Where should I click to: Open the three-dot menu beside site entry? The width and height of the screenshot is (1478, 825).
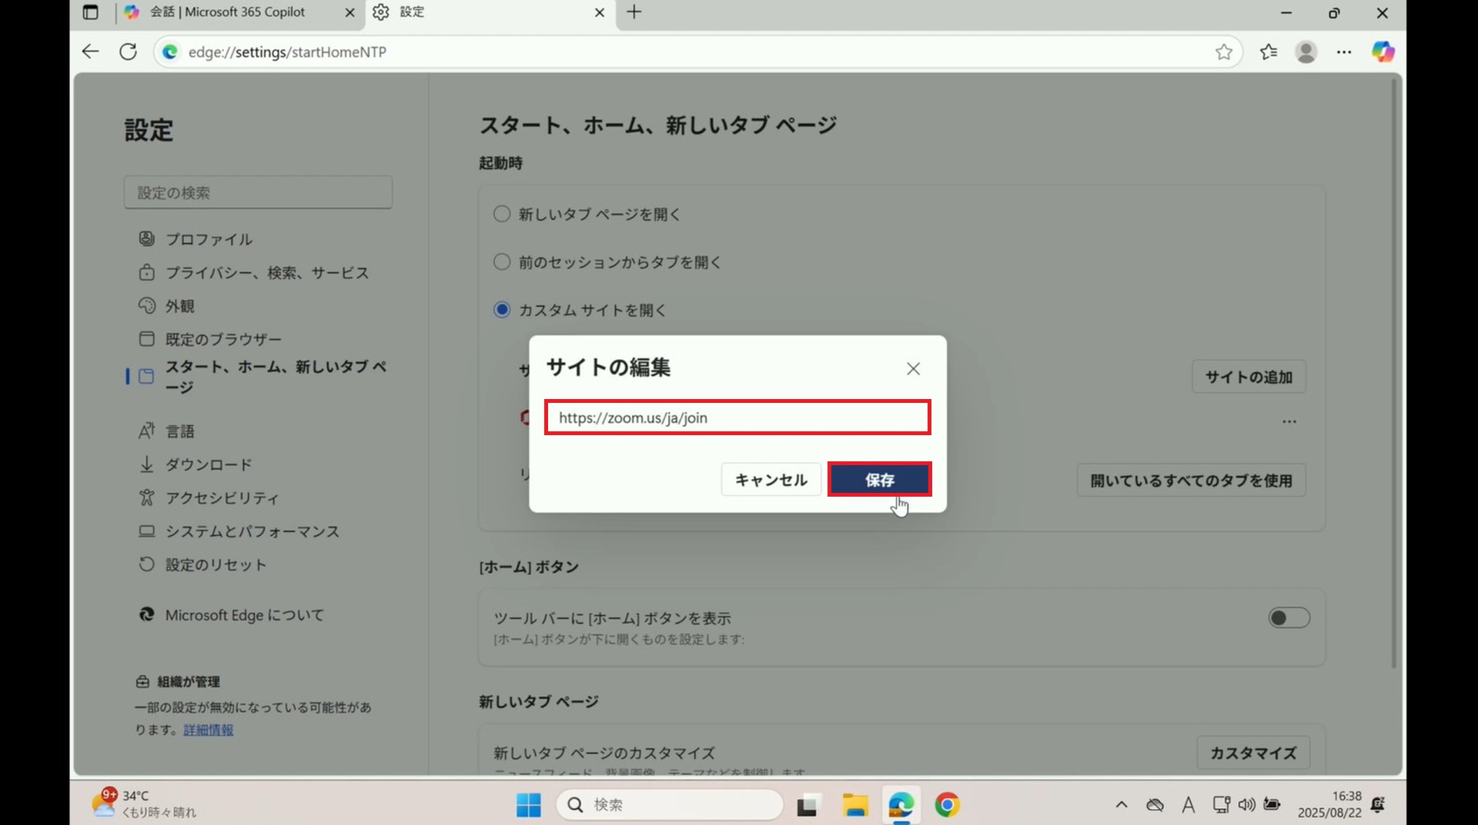tap(1289, 421)
